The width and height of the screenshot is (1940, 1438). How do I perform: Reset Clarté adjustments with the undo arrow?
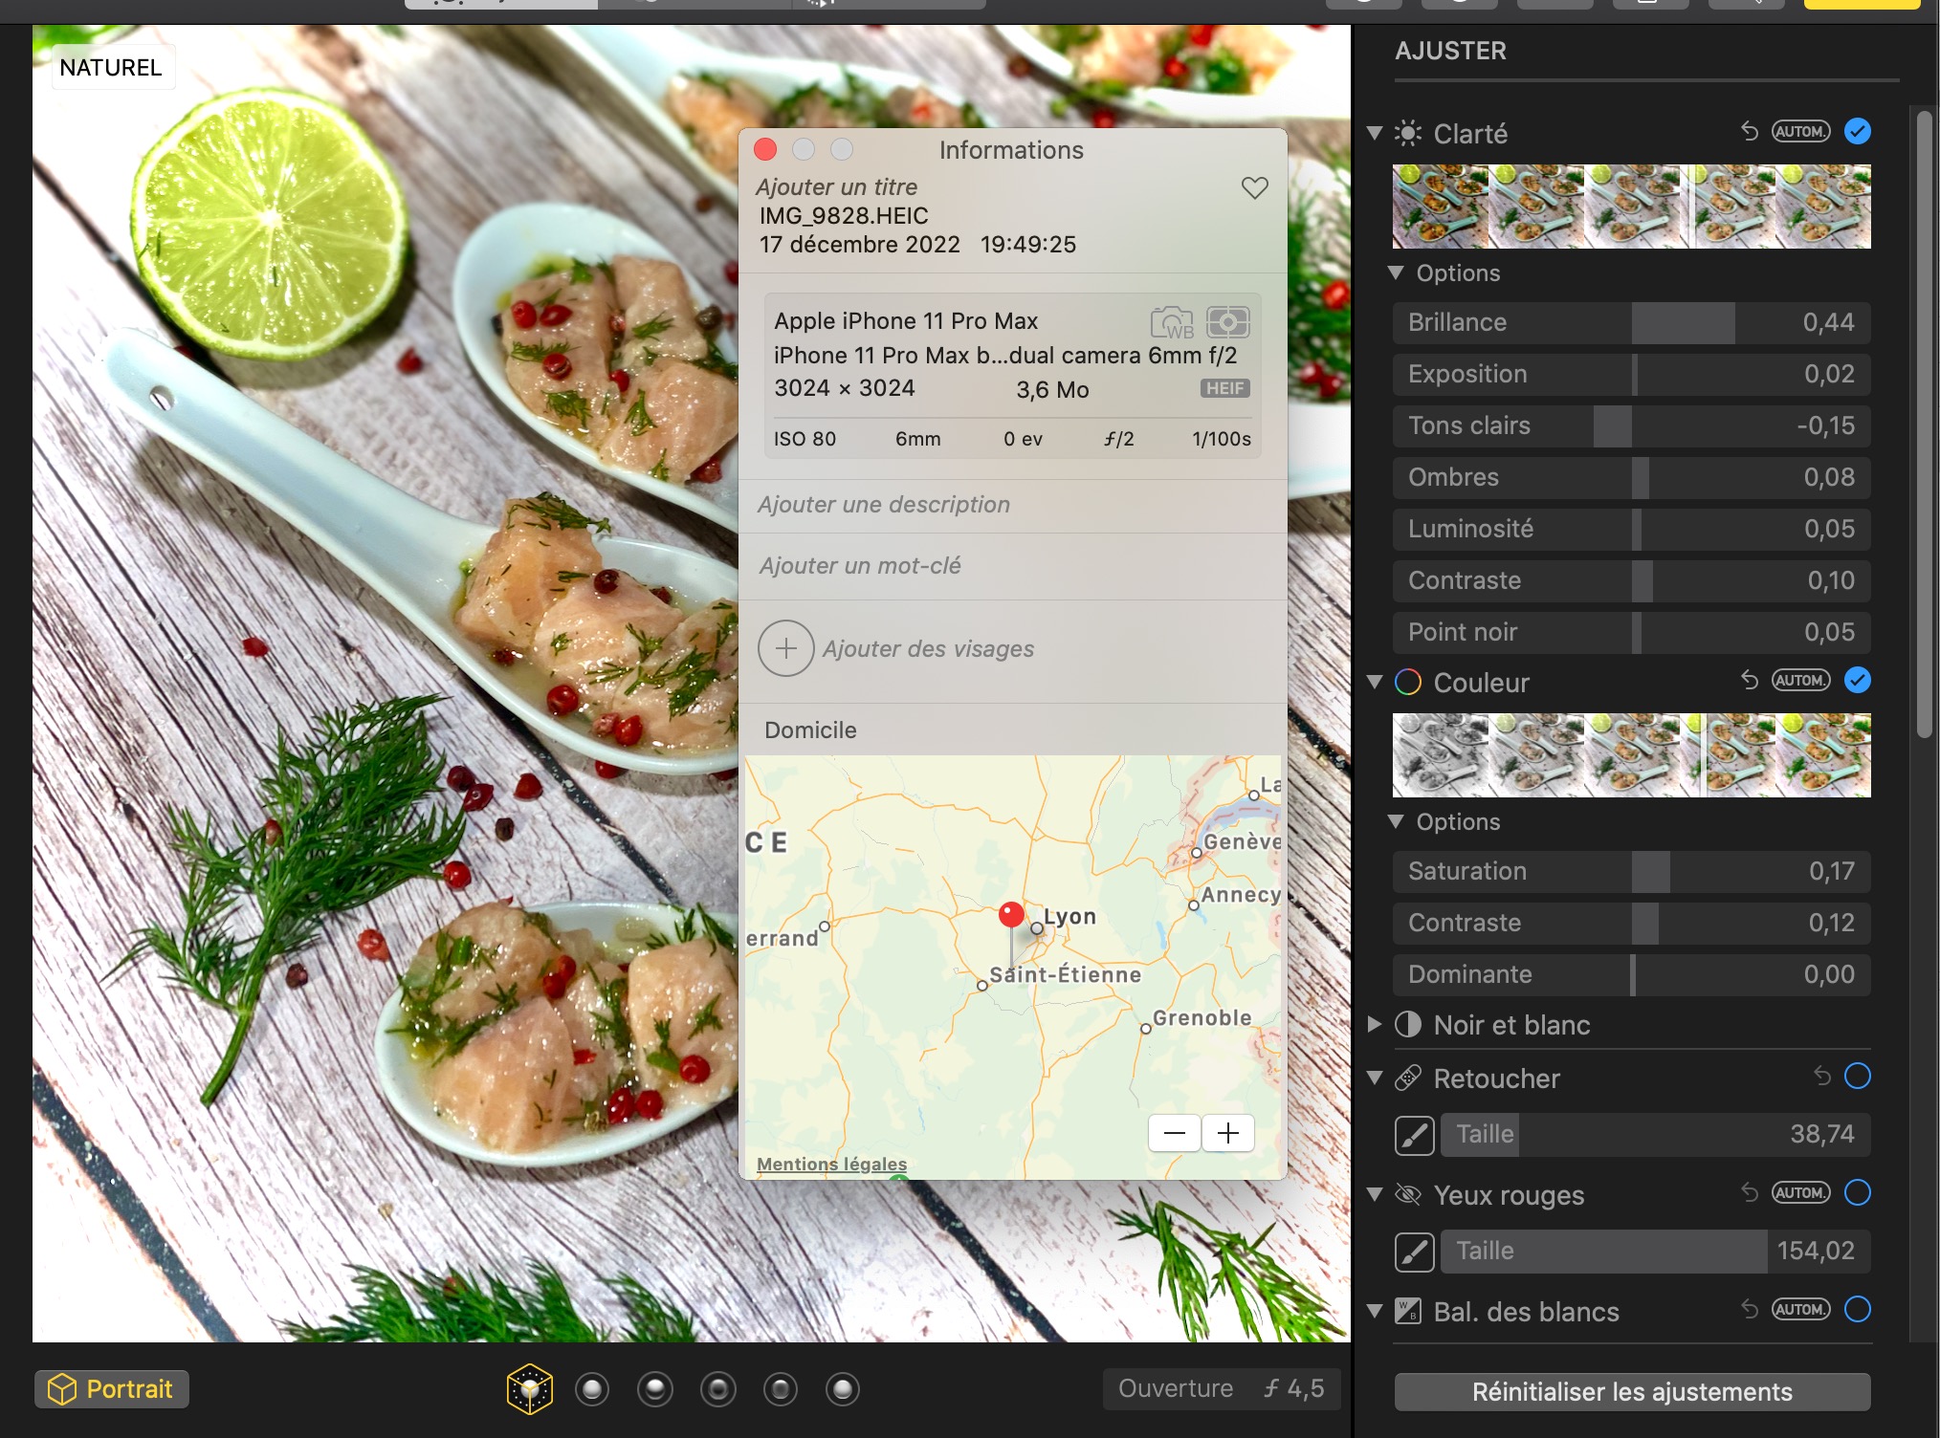pyautogui.click(x=1750, y=131)
